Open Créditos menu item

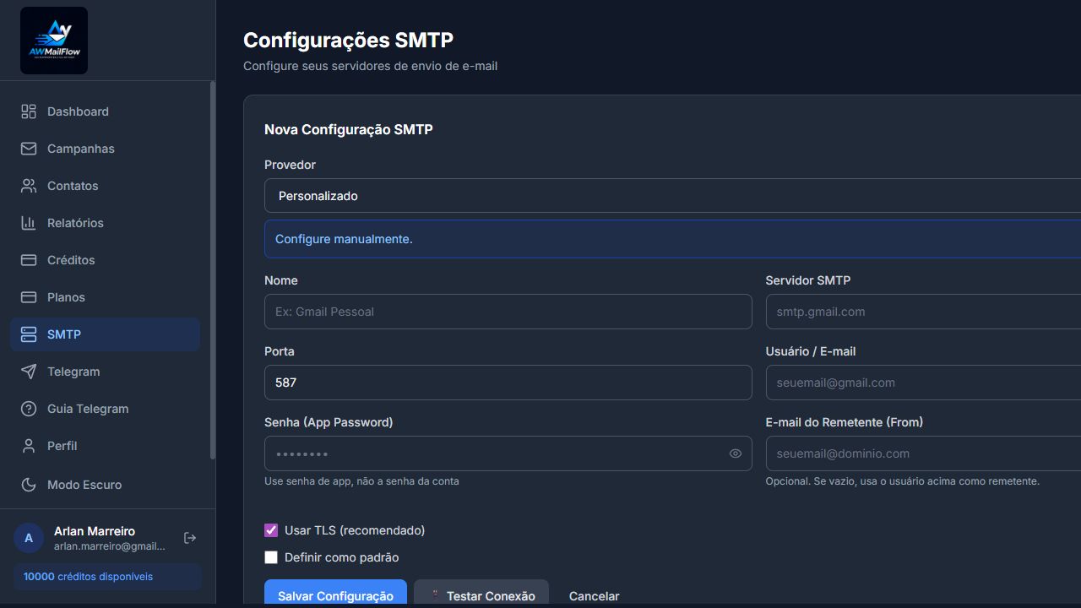[x=105, y=260]
